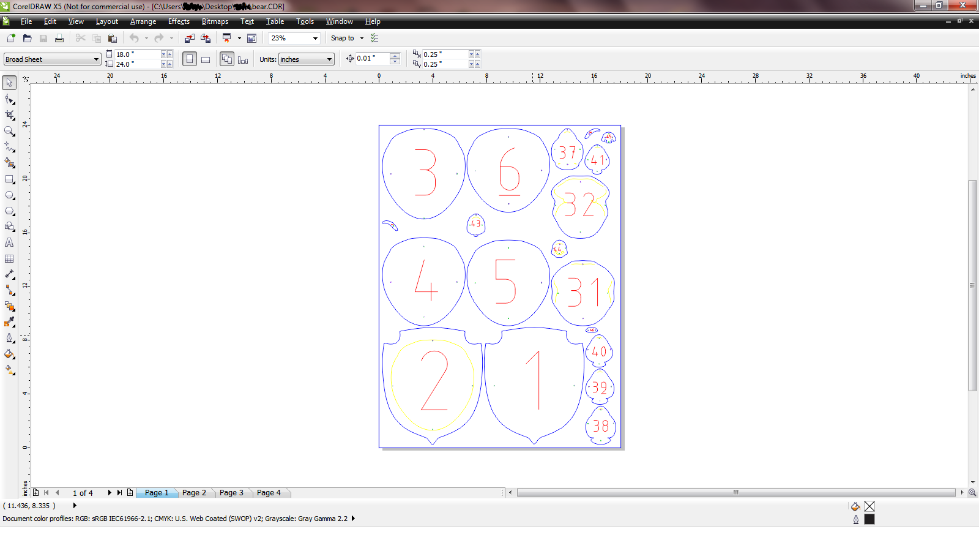Image resolution: width=979 pixels, height=551 pixels.
Task: Switch to the Page 3 tab
Action: (231, 493)
